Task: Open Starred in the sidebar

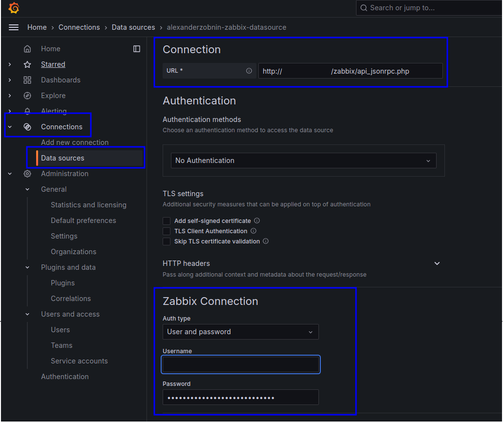Action: click(x=53, y=64)
